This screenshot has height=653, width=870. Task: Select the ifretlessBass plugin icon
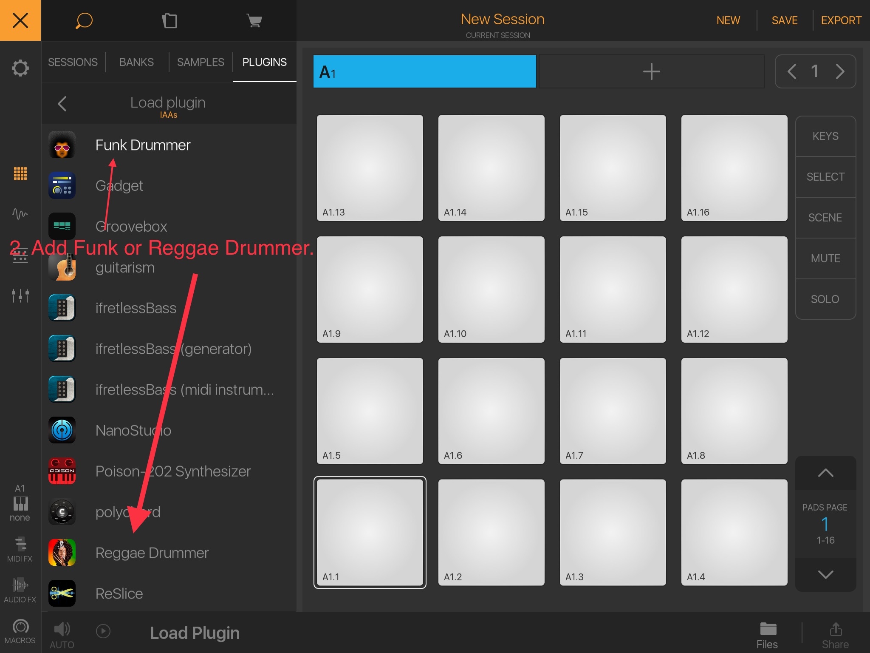(x=62, y=308)
